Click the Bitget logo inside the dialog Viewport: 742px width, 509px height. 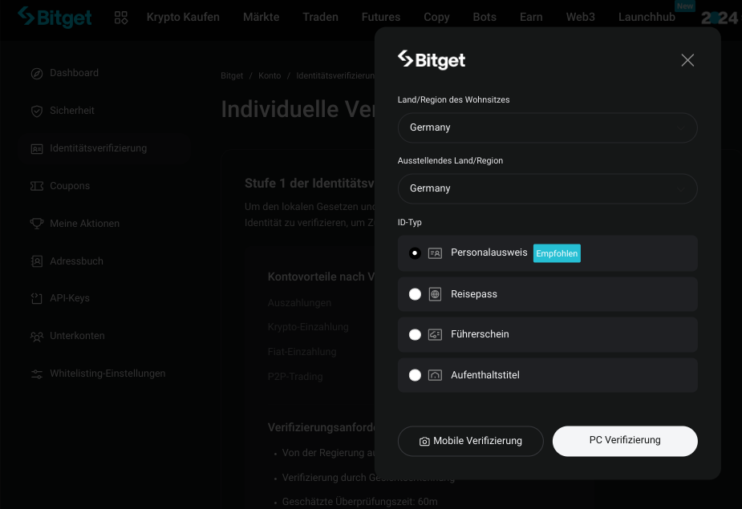click(431, 60)
